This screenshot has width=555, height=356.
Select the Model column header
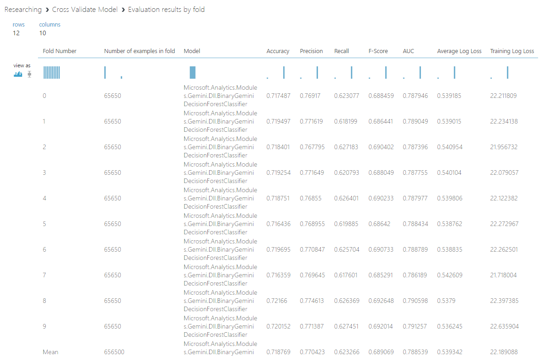point(192,51)
